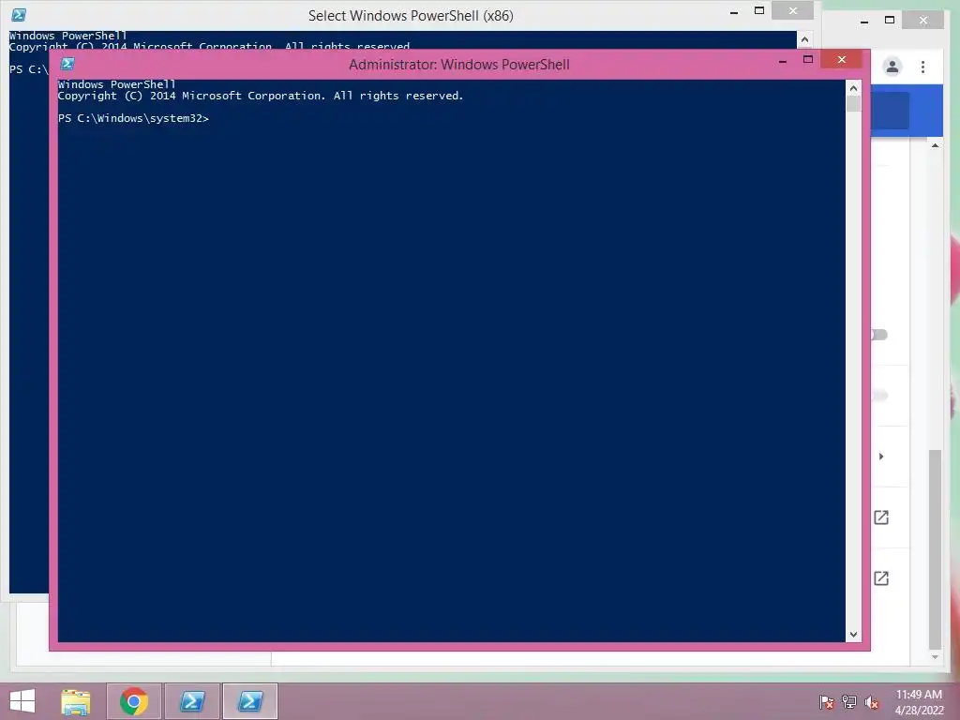Minimize the Administrator: Windows PowerShell window
Image resolution: width=960 pixels, height=720 pixels.
coord(783,60)
